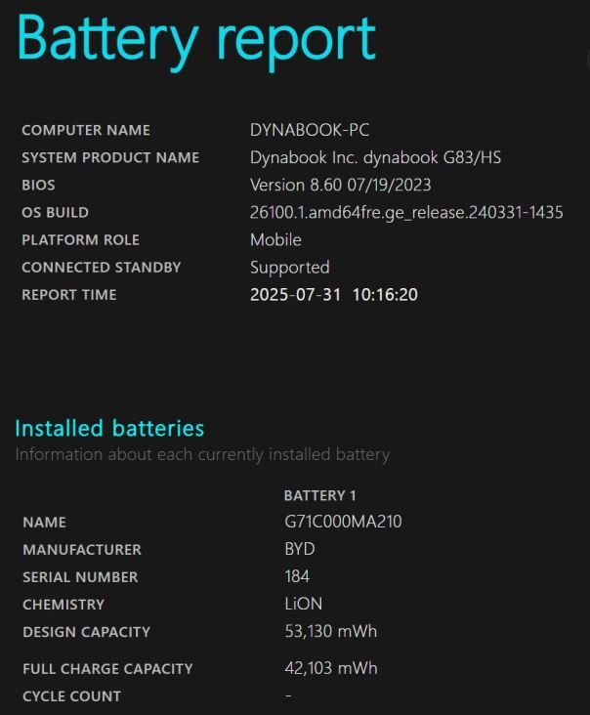Click the installed battery information subtitle
The image size is (590, 715).
click(202, 455)
